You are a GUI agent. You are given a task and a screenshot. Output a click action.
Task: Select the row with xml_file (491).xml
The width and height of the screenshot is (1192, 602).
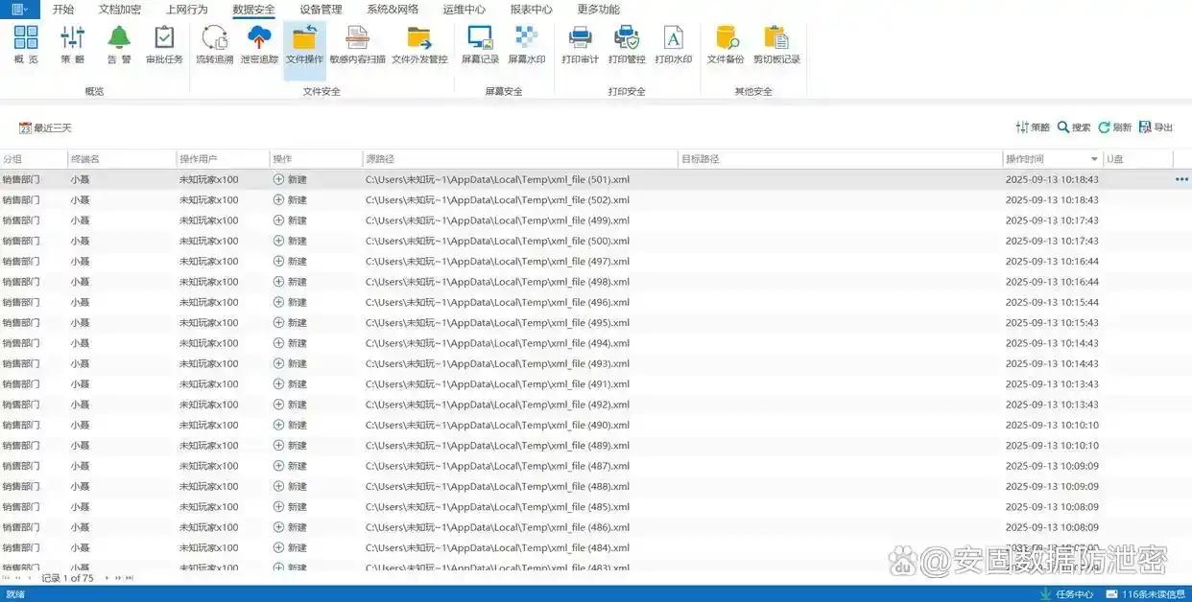[x=596, y=383]
